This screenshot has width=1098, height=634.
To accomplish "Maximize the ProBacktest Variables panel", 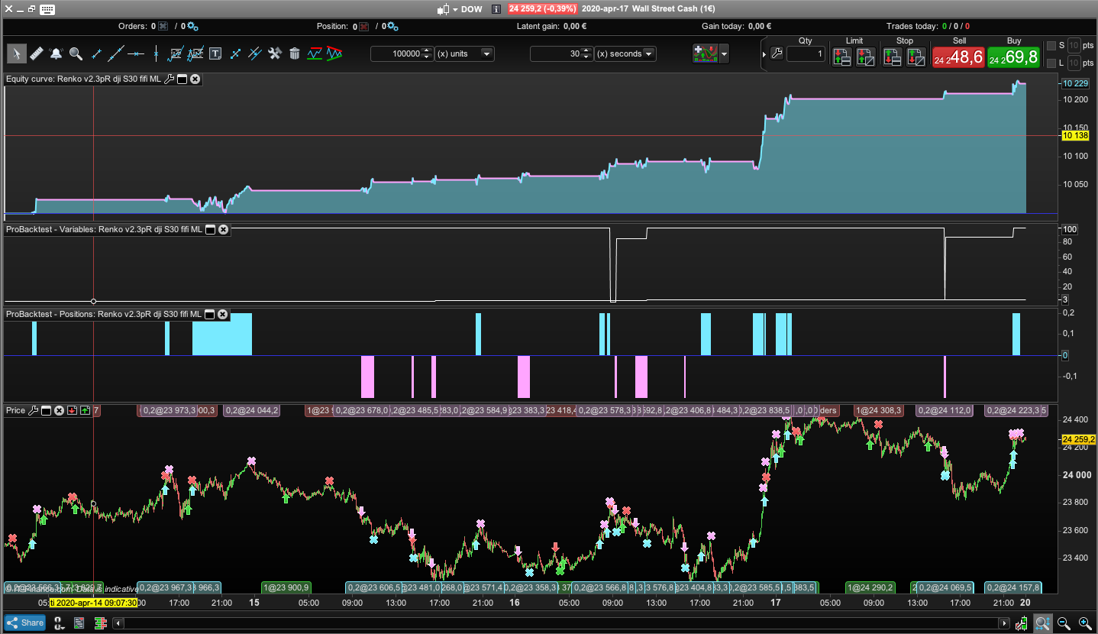I will 210,229.
